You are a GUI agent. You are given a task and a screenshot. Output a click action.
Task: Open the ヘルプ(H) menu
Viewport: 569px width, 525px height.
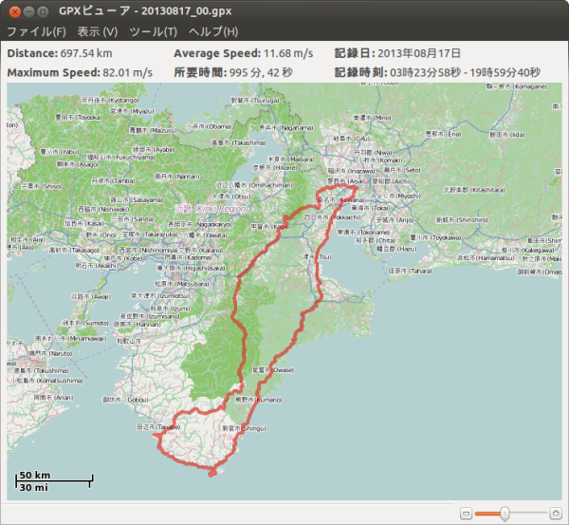213,31
